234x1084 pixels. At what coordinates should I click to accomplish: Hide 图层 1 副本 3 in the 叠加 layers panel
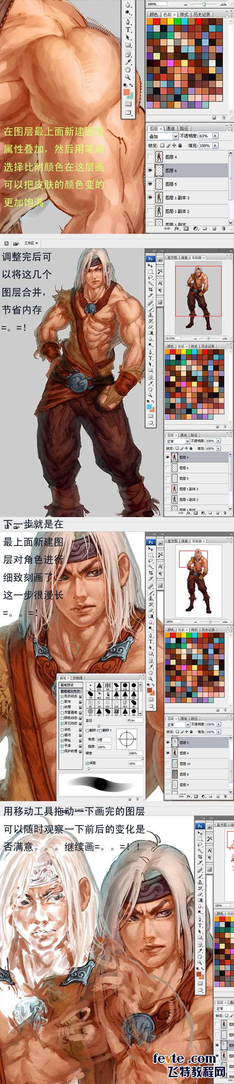150,198
